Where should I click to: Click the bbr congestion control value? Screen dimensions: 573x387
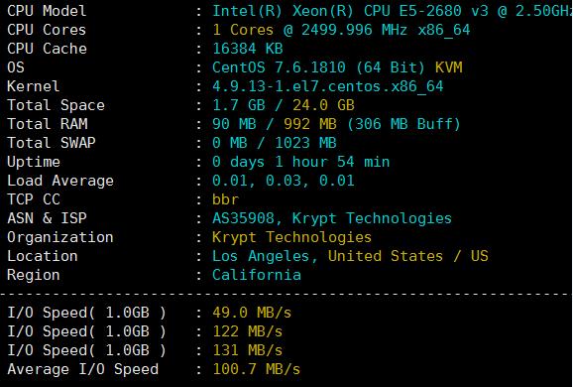click(x=225, y=199)
